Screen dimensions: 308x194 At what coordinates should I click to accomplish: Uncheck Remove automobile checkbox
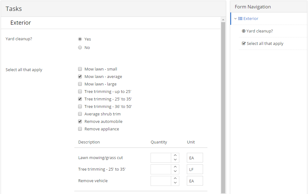(80, 121)
